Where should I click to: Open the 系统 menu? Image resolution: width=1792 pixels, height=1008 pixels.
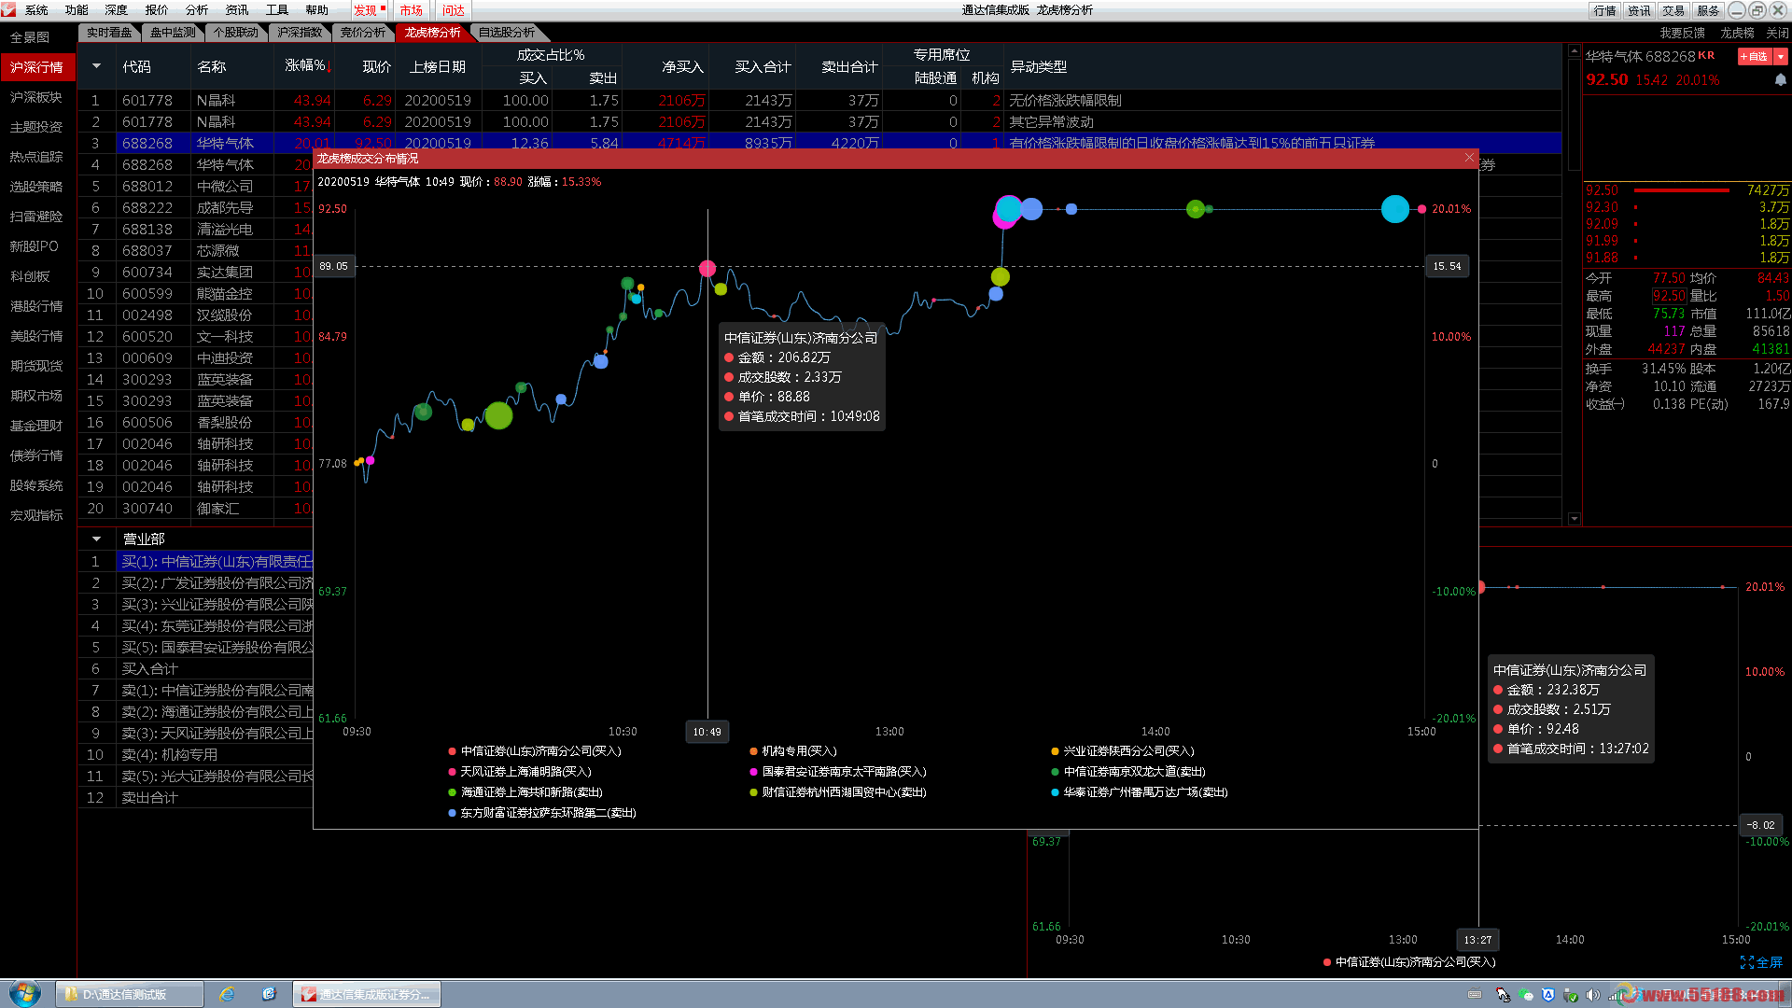(x=36, y=10)
